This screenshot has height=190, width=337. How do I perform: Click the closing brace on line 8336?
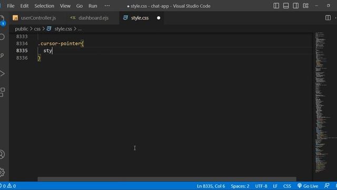(39, 58)
